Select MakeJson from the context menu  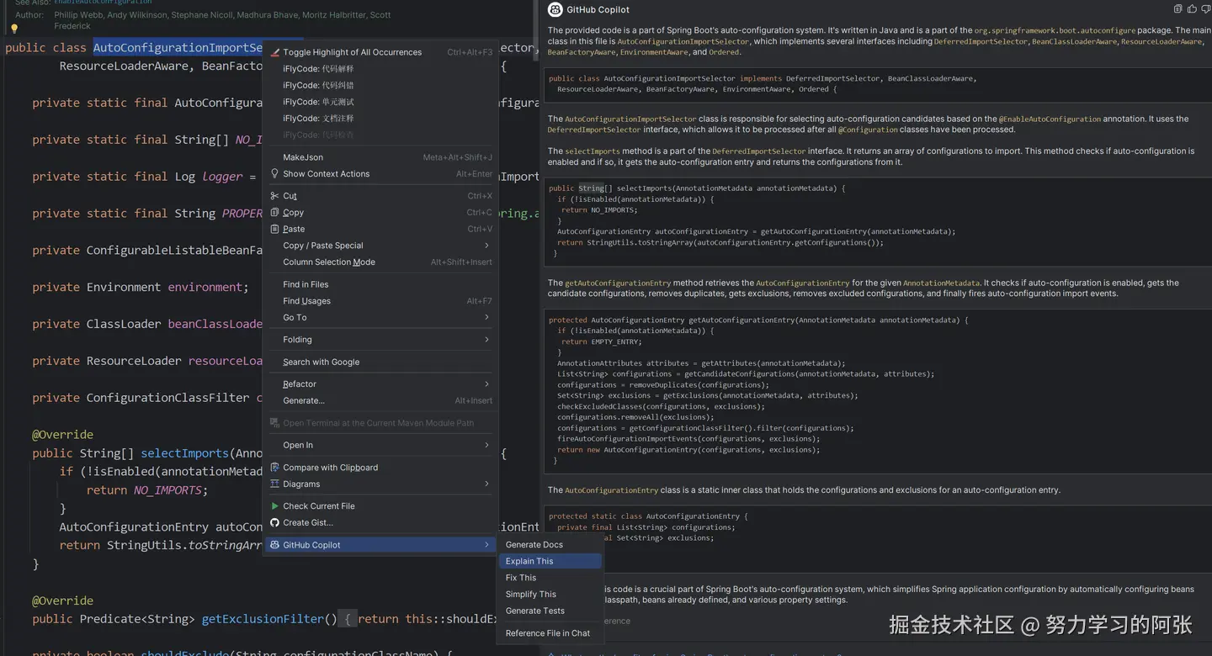(x=381, y=157)
